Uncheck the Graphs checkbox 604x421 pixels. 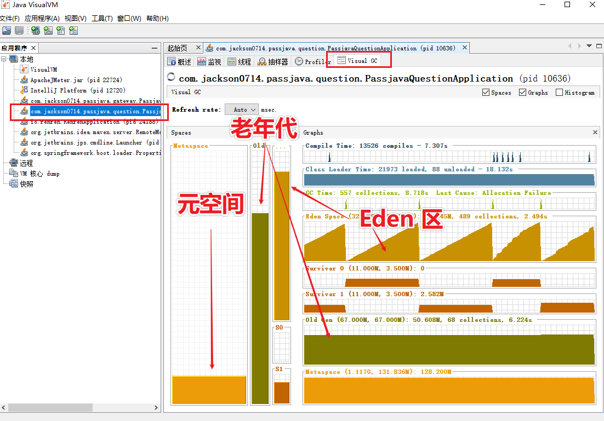tap(522, 93)
